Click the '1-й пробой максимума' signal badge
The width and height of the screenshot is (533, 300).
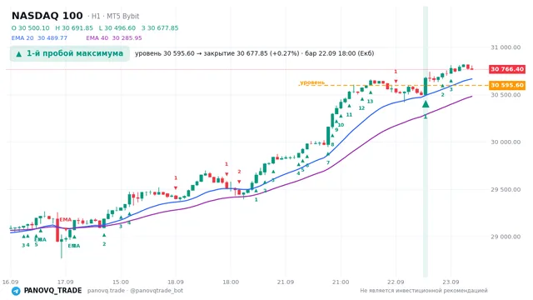pyautogui.click(x=70, y=53)
